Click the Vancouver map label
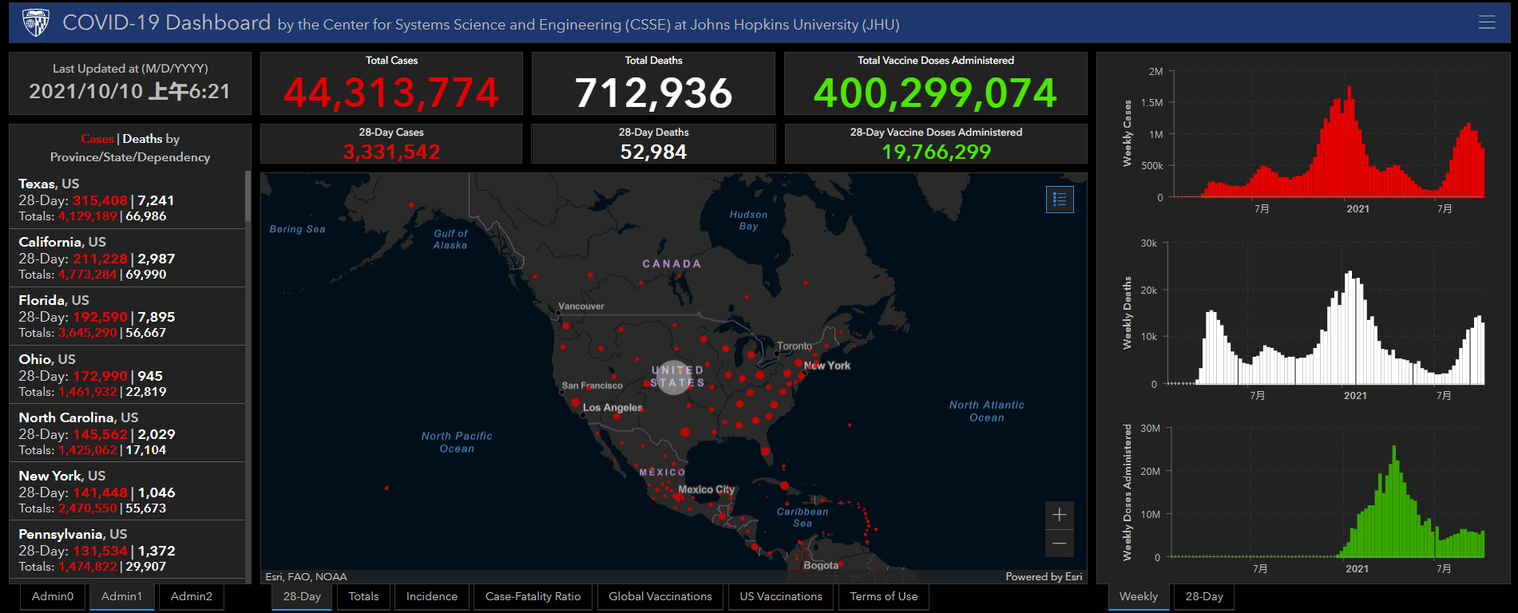Image resolution: width=1518 pixels, height=613 pixels. [581, 306]
